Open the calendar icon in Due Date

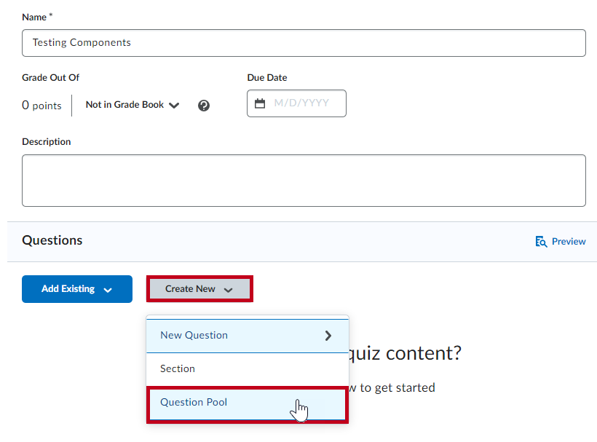260,103
